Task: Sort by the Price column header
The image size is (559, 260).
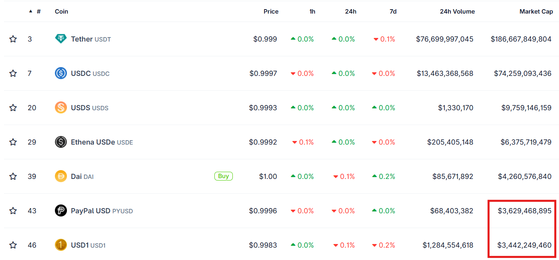Action: pyautogui.click(x=271, y=12)
